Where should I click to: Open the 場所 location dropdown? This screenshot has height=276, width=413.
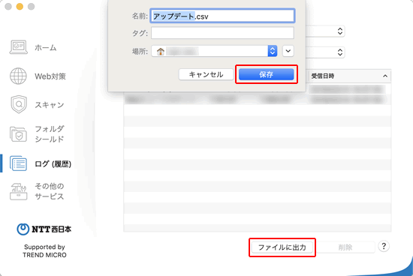[214, 51]
